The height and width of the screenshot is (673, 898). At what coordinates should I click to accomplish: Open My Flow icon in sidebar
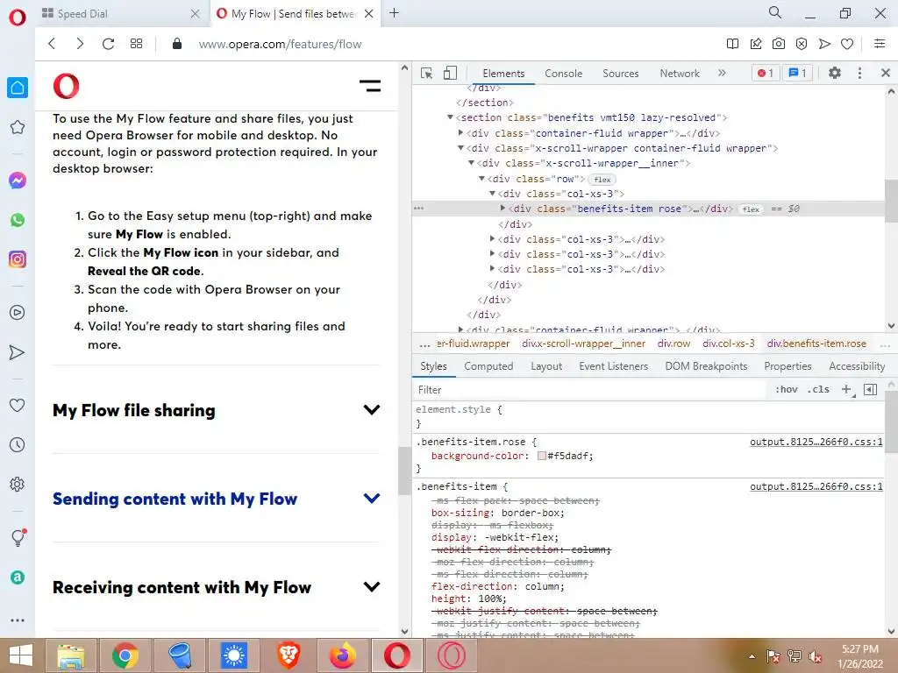tap(18, 352)
